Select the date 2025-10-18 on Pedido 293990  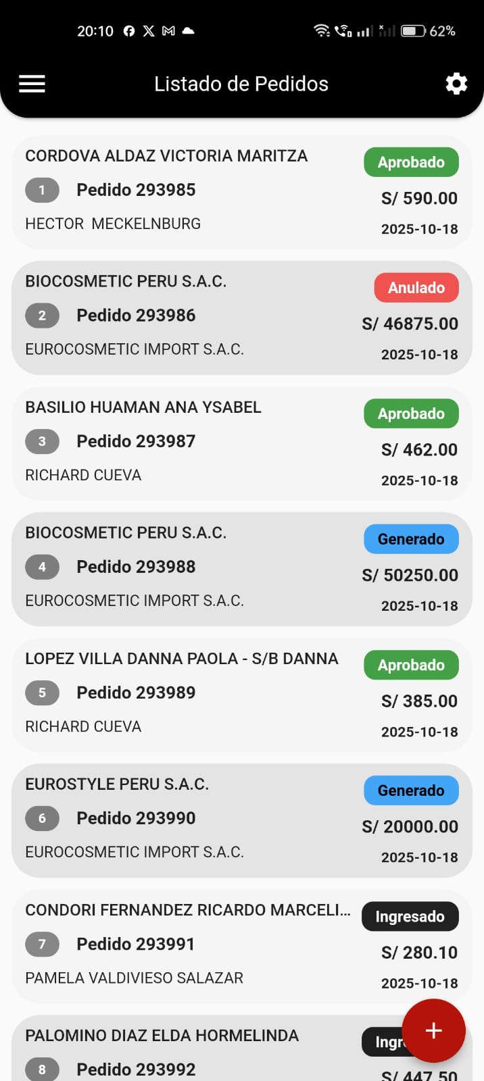coord(419,857)
